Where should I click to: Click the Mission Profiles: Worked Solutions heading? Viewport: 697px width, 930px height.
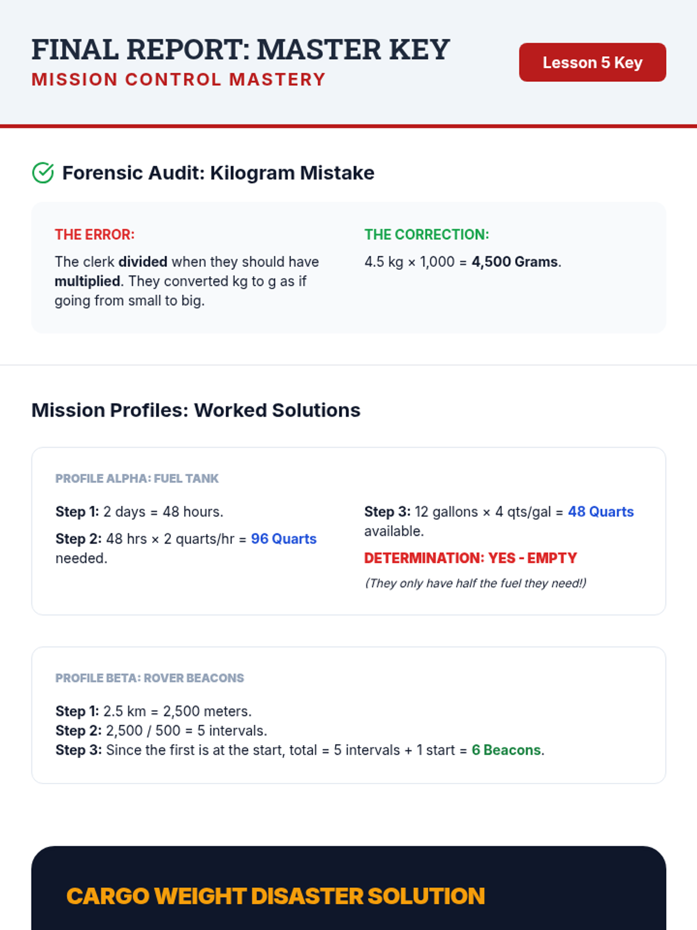[x=196, y=410]
